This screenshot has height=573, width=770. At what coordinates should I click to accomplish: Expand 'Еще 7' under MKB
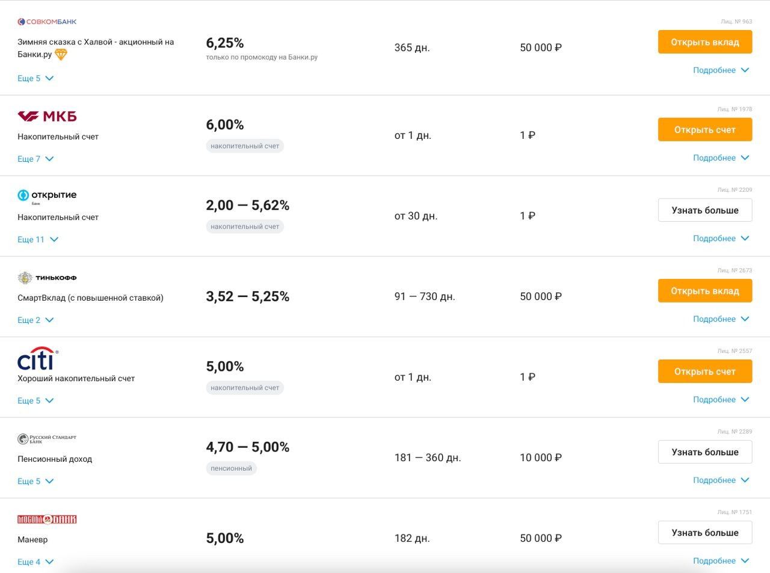[35, 159]
